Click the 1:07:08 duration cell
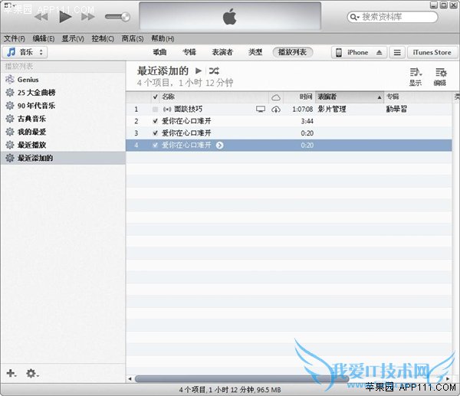 click(x=303, y=110)
